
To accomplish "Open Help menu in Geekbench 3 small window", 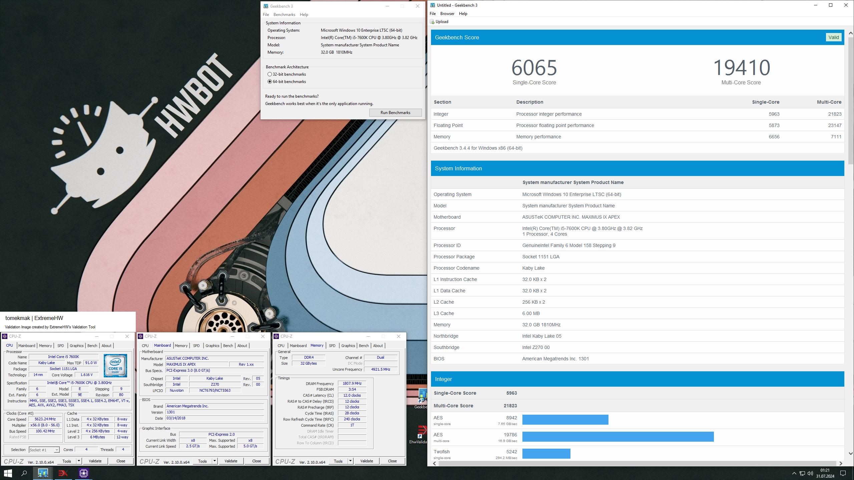I will point(304,15).
